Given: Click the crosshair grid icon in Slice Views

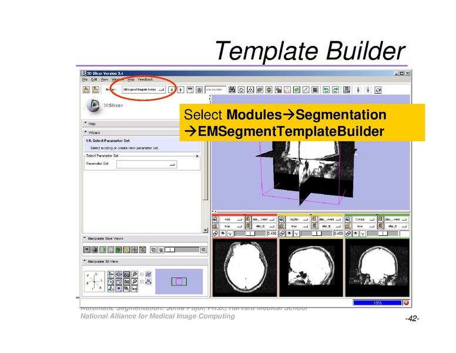Looking at the screenshot, I should [135, 249].
